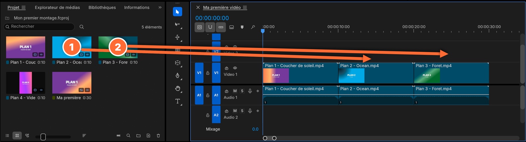Image resolution: width=526 pixels, height=142 pixels.
Task: Select Plan 3 - Foret.mp4 video clip
Action: (451, 73)
